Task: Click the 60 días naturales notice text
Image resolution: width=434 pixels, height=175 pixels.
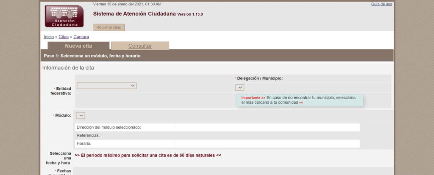Action: point(148,155)
